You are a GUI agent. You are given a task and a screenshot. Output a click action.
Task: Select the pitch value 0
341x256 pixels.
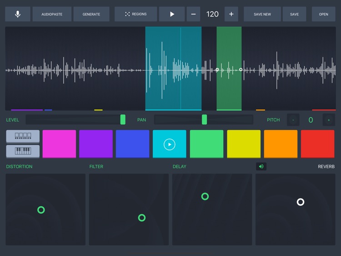pyautogui.click(x=311, y=120)
